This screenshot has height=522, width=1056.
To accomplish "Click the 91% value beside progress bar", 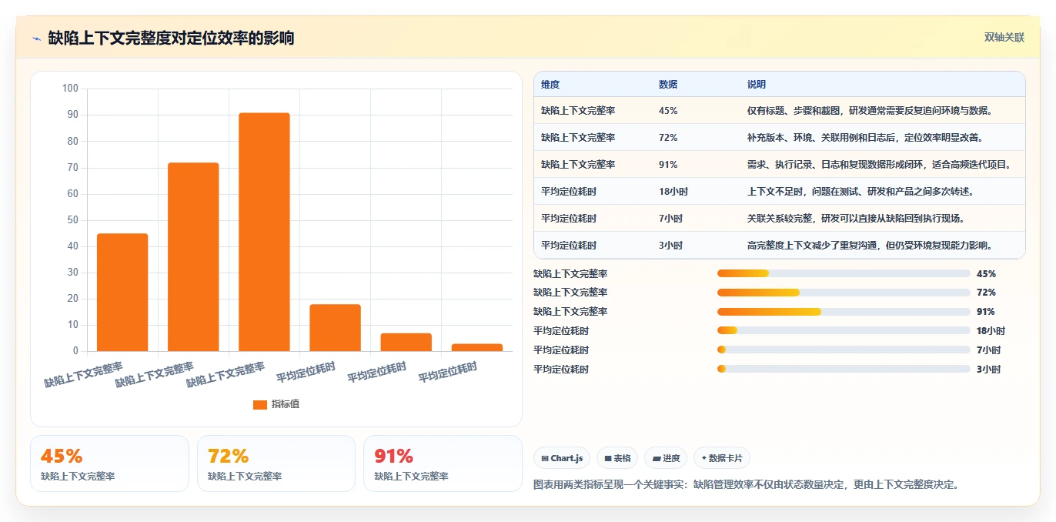I will click(x=986, y=312).
